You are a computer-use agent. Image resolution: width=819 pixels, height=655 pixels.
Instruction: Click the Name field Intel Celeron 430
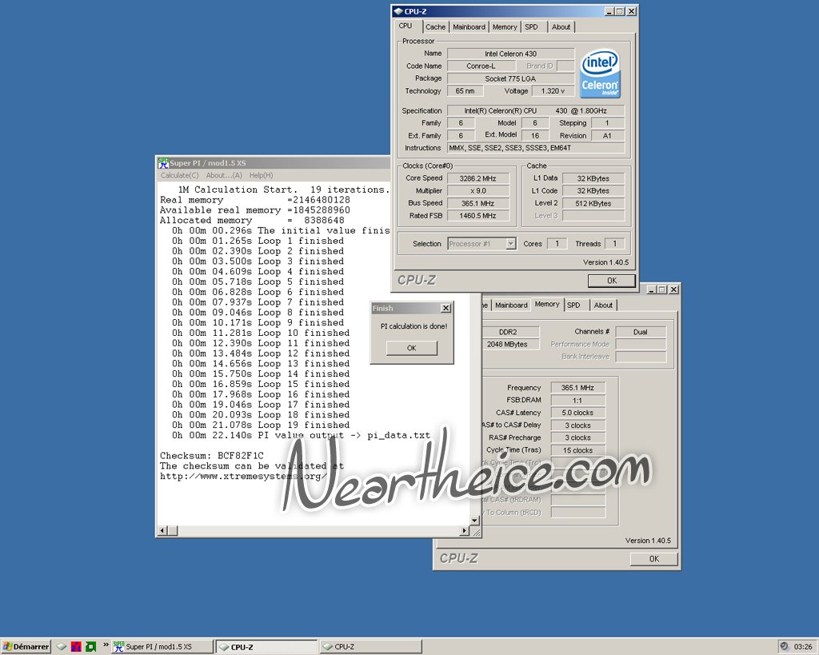click(511, 54)
